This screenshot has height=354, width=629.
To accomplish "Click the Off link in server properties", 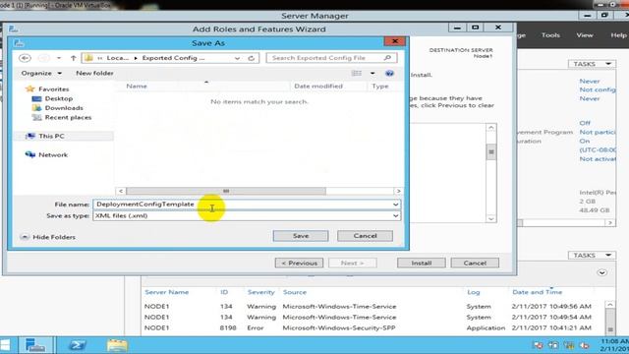I will (x=585, y=123).
